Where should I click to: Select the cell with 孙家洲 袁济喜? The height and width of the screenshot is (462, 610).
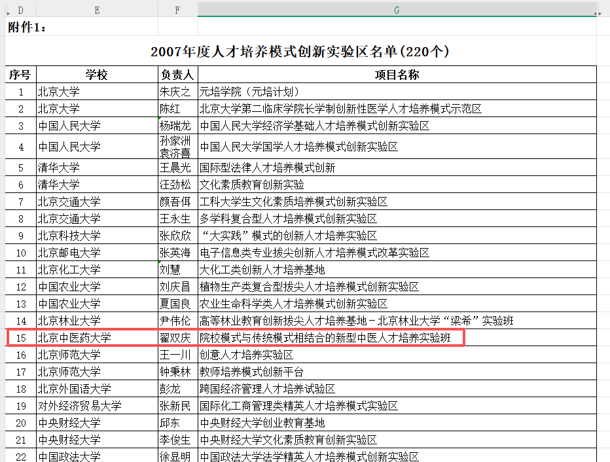click(177, 147)
